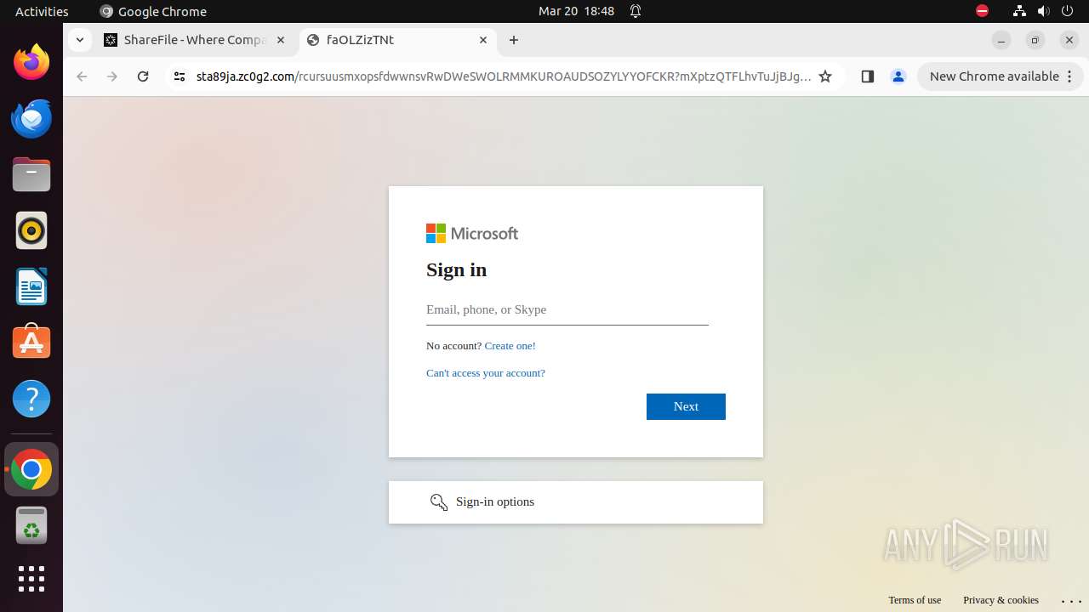1089x612 pixels.
Task: Go forward in browser history
Action: pyautogui.click(x=112, y=76)
